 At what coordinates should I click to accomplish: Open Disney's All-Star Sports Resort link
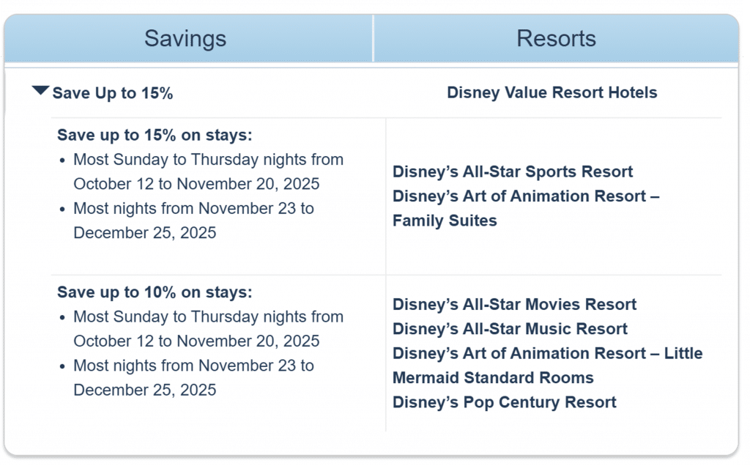point(512,171)
